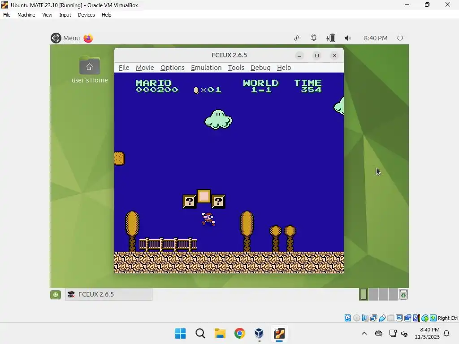Viewport: 459px width, 344px height.
Task: Show hidden Windows tray icons chevron
Action: 364,333
